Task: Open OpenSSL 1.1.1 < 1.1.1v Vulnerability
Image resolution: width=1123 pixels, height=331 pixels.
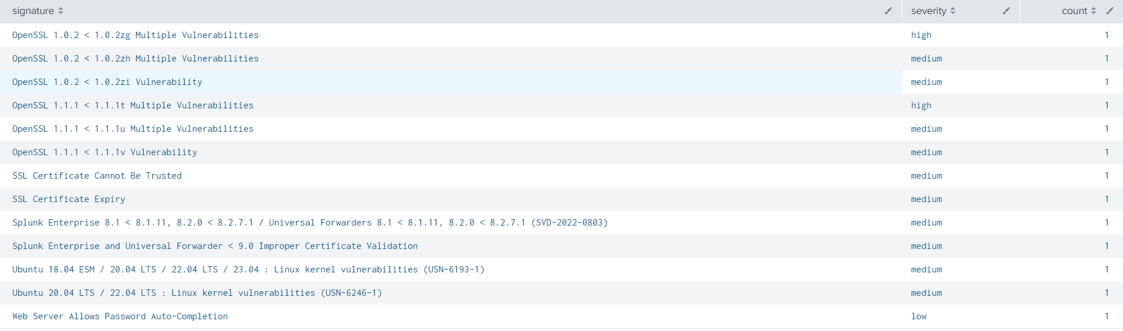Action: coord(104,152)
